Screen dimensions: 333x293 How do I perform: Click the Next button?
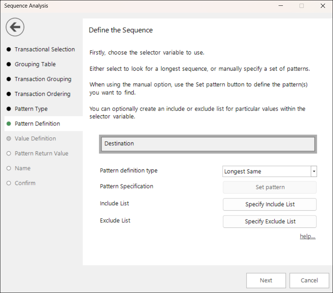pos(266,280)
